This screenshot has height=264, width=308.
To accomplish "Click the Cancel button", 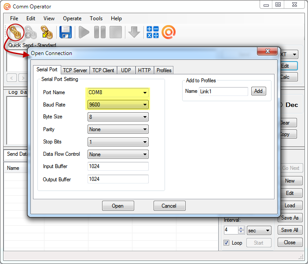I will click(169, 205).
